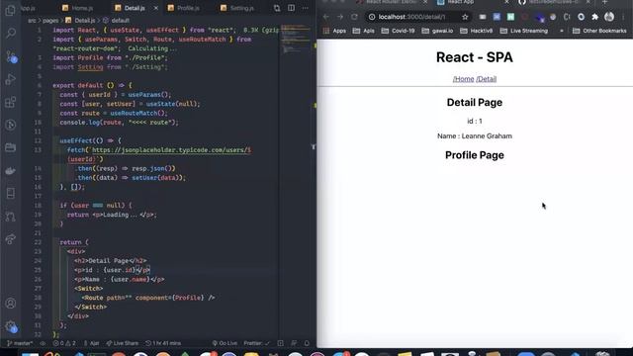Open the Accounts menu in activity bar
633x356 pixels.
(x=11, y=304)
